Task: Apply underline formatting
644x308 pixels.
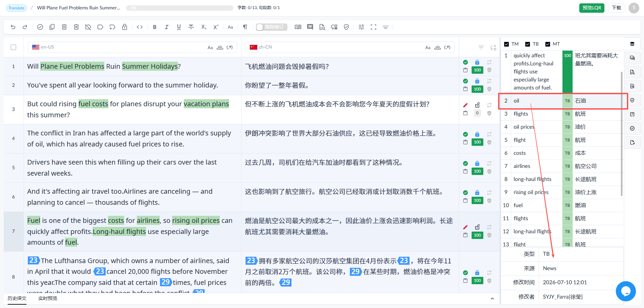Action: coord(179,27)
